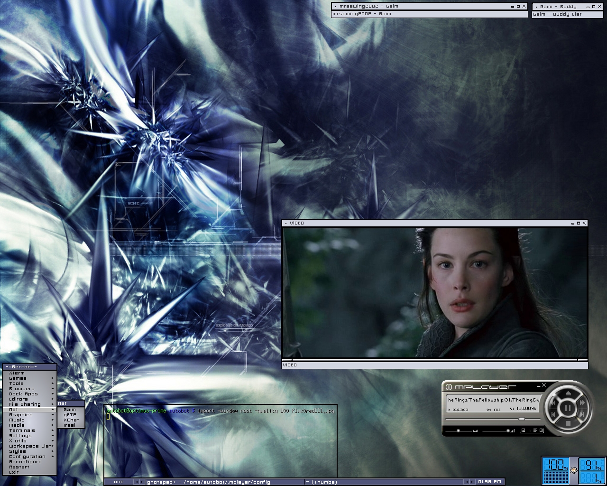Open the Styles submenu
Screen dimensions: 607x486
[x=29, y=451]
